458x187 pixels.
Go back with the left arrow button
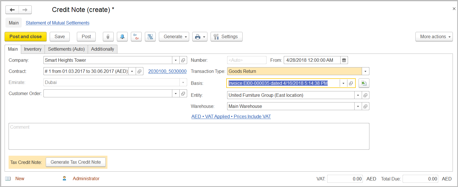pyautogui.click(x=12, y=10)
